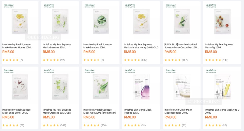Image resolution: width=244 pixels, height=131 pixels.
Task: Select the Fig 20ML mask thumbnail
Action: [222, 22]
